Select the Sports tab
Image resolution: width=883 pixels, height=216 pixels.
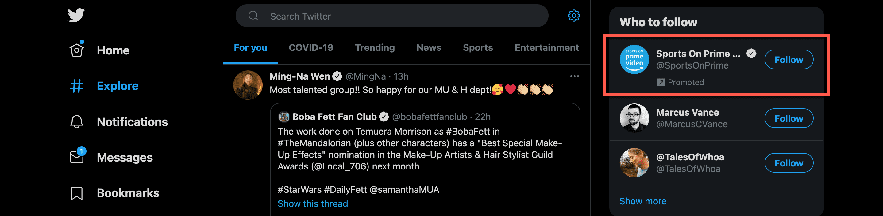coord(478,47)
